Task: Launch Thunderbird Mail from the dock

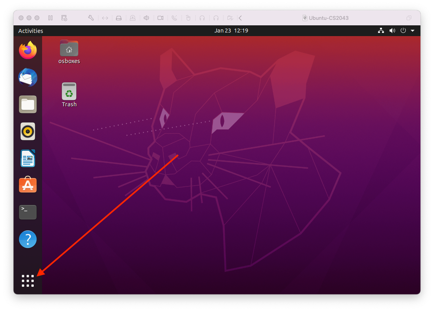Action: 28,78
